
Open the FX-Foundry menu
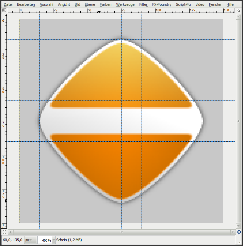162,4
